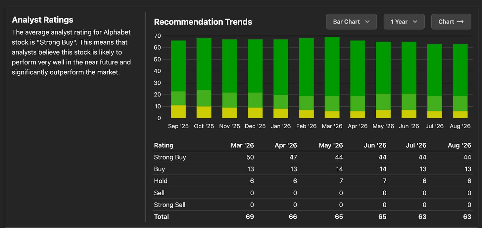This screenshot has width=482, height=228.
Task: Click the Strong Buy row label
Action: (x=170, y=157)
